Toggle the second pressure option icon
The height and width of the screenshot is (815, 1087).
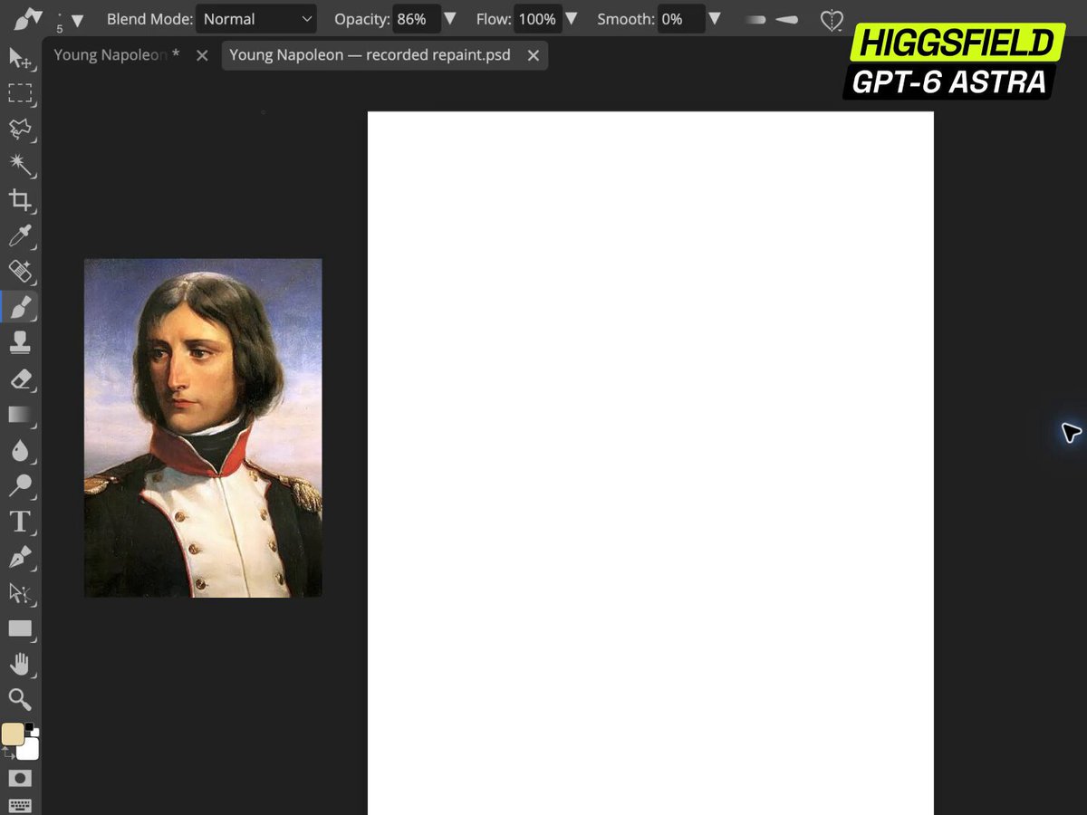(x=787, y=19)
